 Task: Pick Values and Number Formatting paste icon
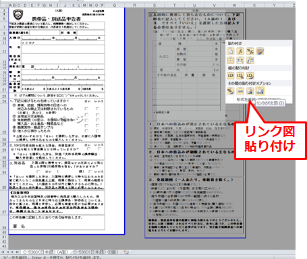pyautogui.click(x=240, y=76)
